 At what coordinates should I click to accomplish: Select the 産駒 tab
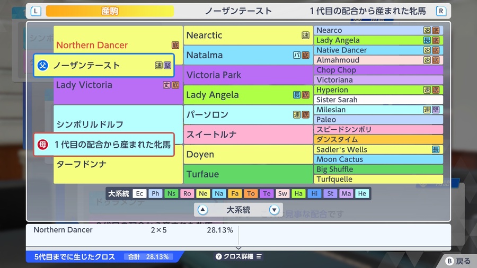click(110, 11)
